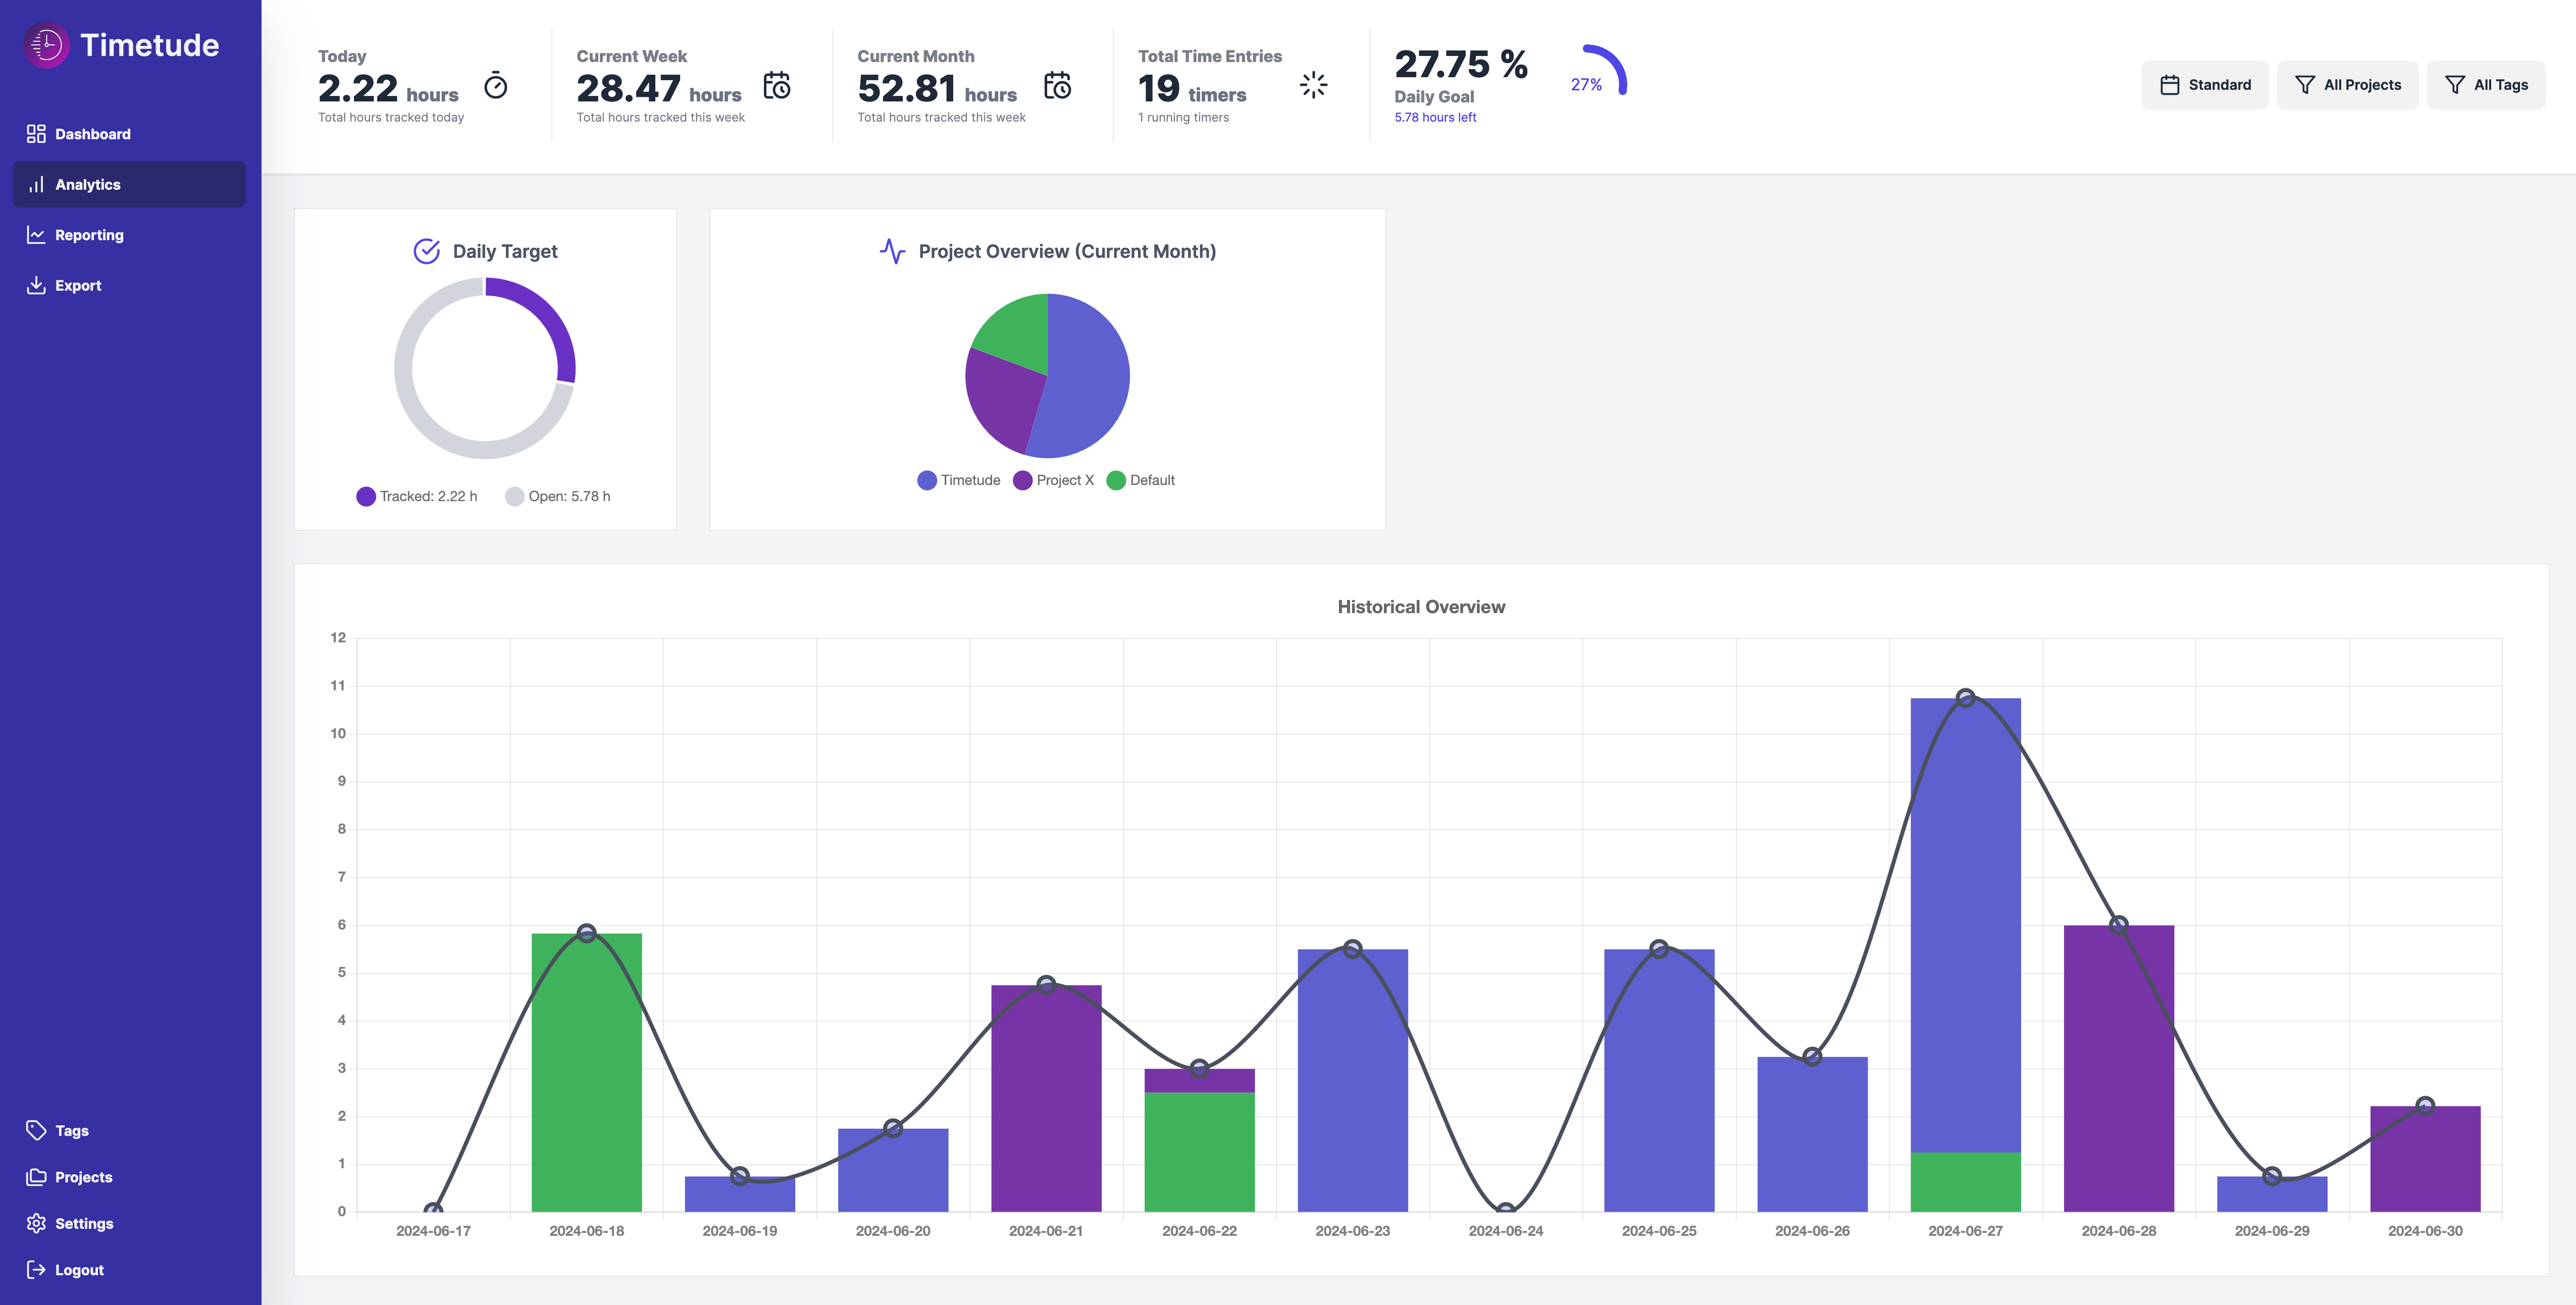Open the Standard date range selector

[x=2205, y=85]
